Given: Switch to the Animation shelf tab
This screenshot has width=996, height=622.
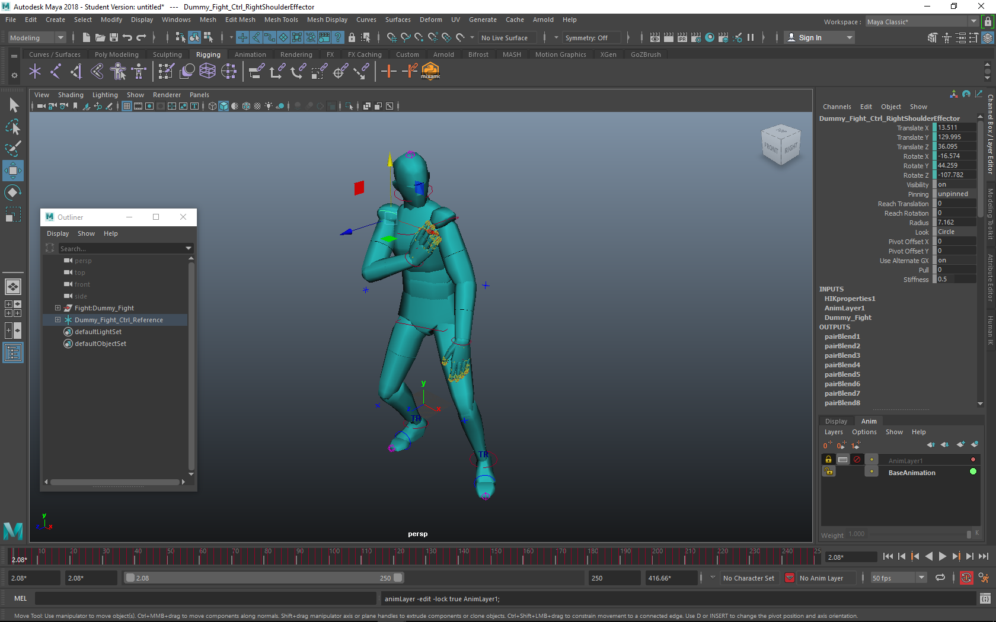Looking at the screenshot, I should [250, 54].
